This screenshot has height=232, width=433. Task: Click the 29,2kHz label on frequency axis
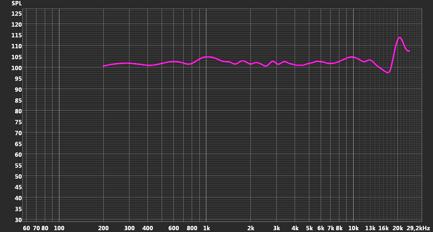coord(418,228)
